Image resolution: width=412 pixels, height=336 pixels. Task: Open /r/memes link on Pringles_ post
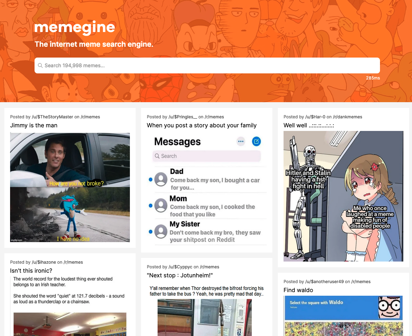[214, 117]
